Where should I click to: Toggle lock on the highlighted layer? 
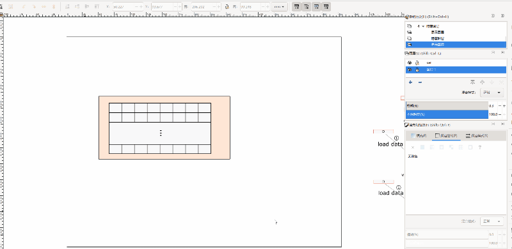417,70
